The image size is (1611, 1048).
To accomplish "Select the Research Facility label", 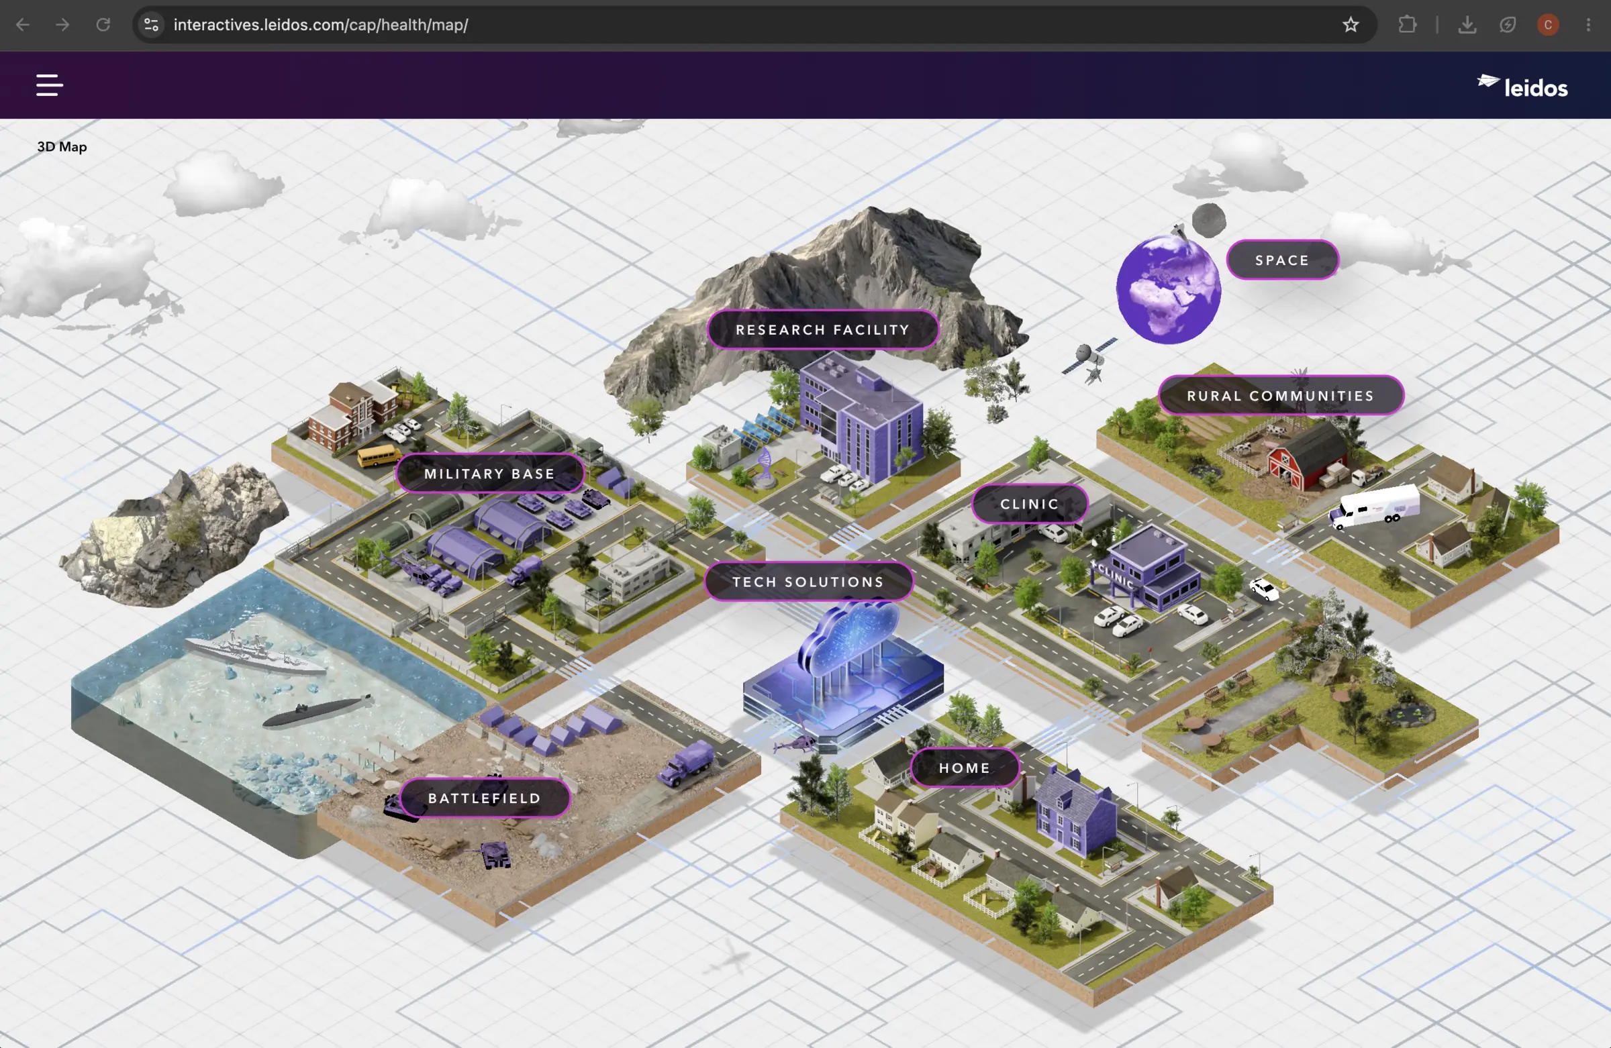I will (x=822, y=329).
